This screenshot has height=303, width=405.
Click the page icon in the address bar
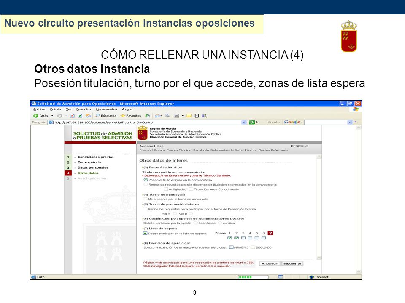(x=51, y=122)
